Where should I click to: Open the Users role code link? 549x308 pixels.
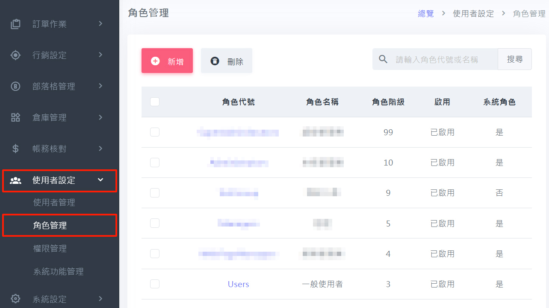[x=238, y=285]
